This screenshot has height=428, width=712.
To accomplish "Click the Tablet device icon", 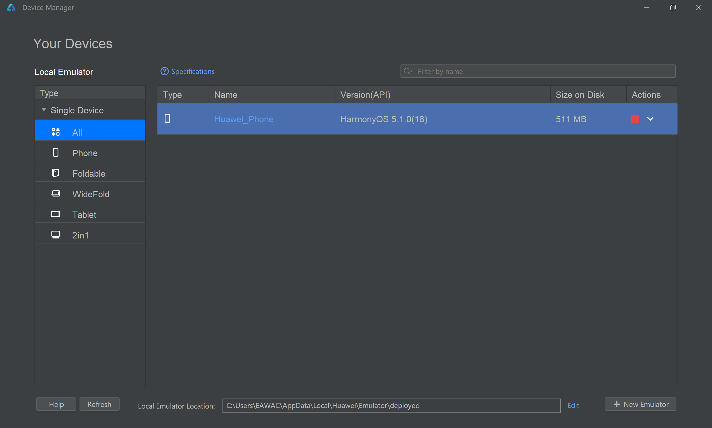I will (55, 214).
